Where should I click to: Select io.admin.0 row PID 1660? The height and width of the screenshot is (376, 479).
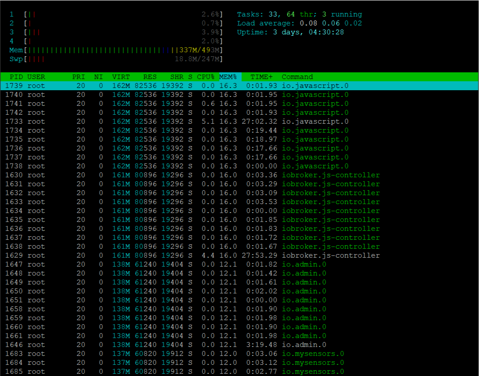[x=239, y=327]
